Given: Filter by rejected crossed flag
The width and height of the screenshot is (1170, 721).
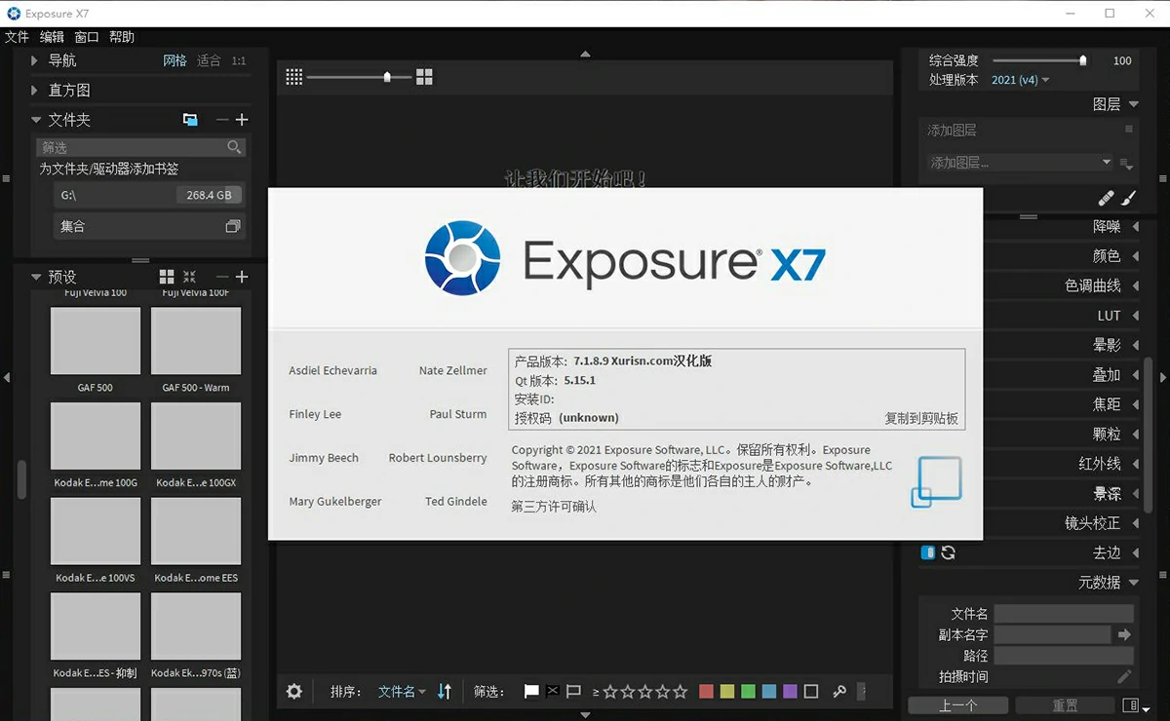Looking at the screenshot, I should pos(553,692).
